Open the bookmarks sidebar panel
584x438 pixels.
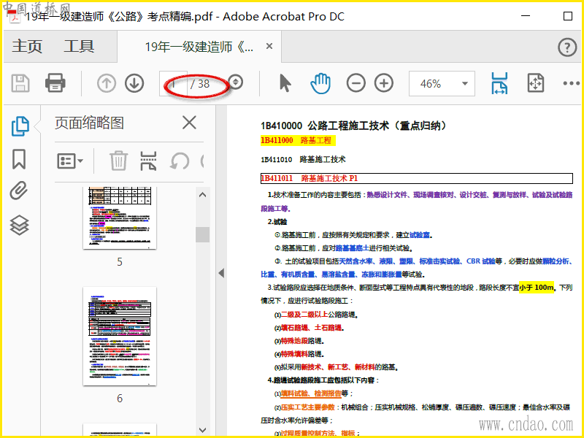coord(19,159)
